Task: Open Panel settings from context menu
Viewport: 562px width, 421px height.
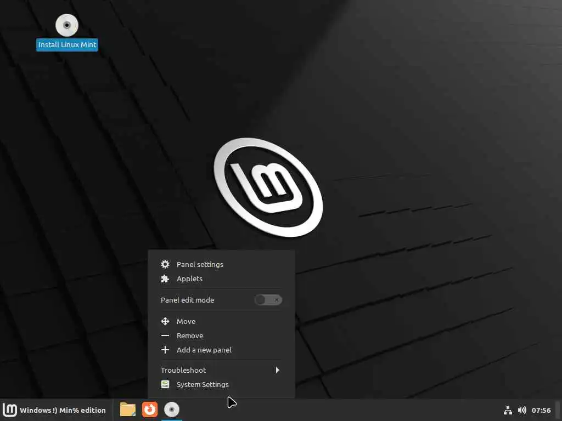Action: pyautogui.click(x=221, y=264)
